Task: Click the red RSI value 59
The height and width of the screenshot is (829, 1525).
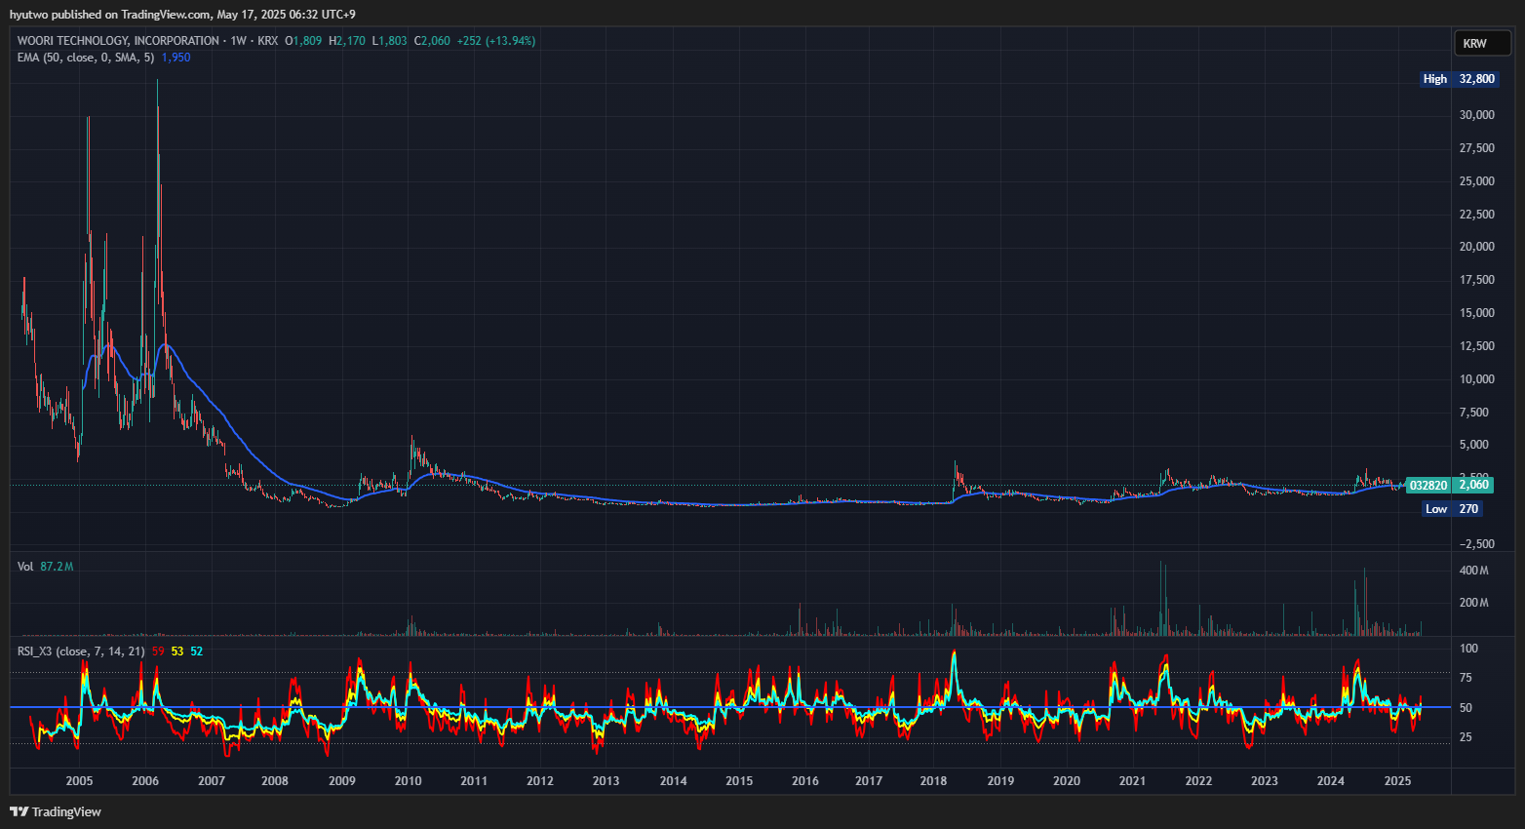Action: click(x=158, y=651)
